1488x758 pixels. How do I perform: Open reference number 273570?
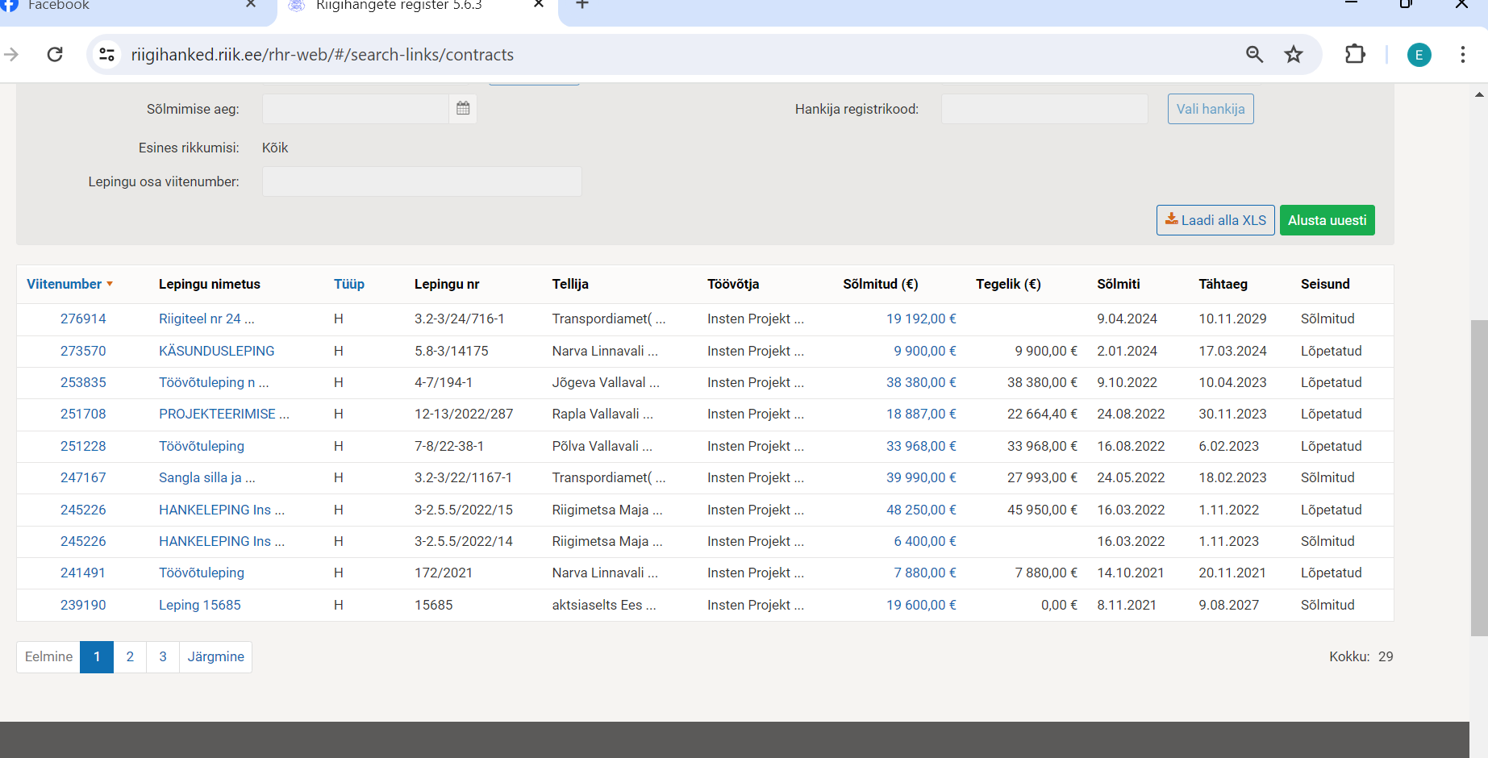tap(83, 351)
